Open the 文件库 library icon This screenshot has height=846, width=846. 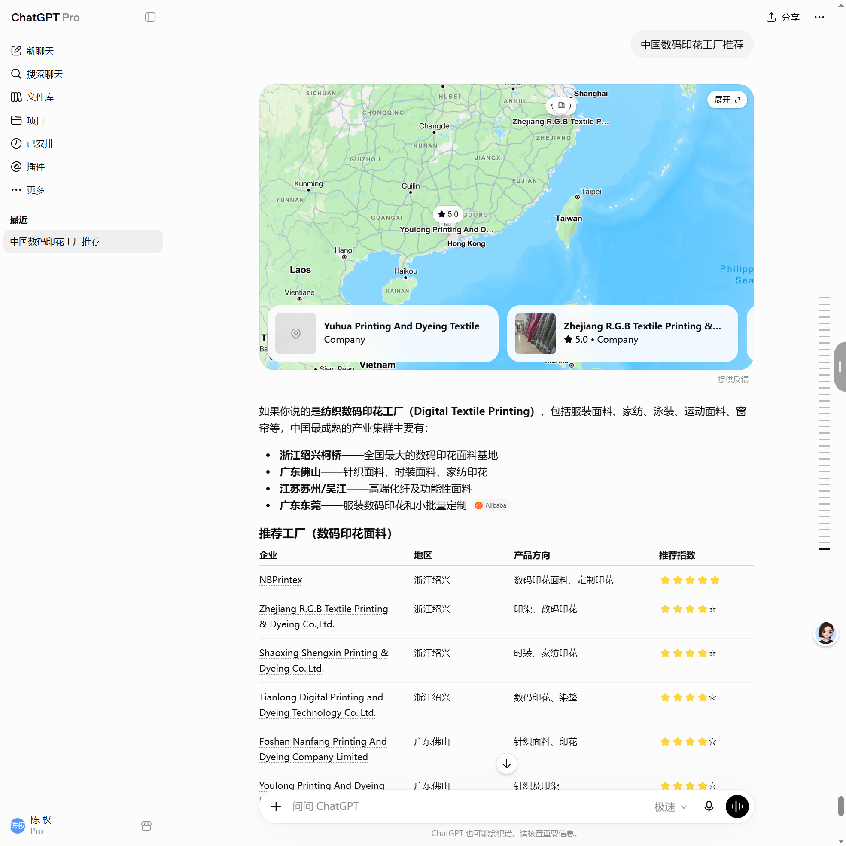click(16, 97)
